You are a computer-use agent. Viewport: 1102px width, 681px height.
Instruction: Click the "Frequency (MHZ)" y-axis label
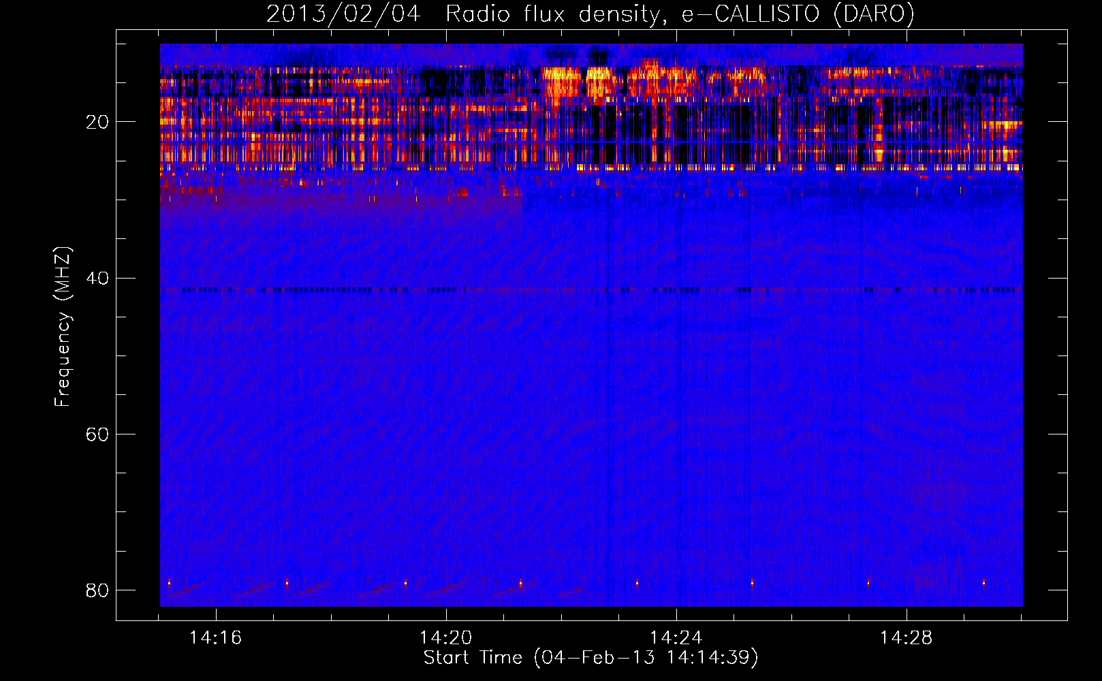pyautogui.click(x=63, y=327)
